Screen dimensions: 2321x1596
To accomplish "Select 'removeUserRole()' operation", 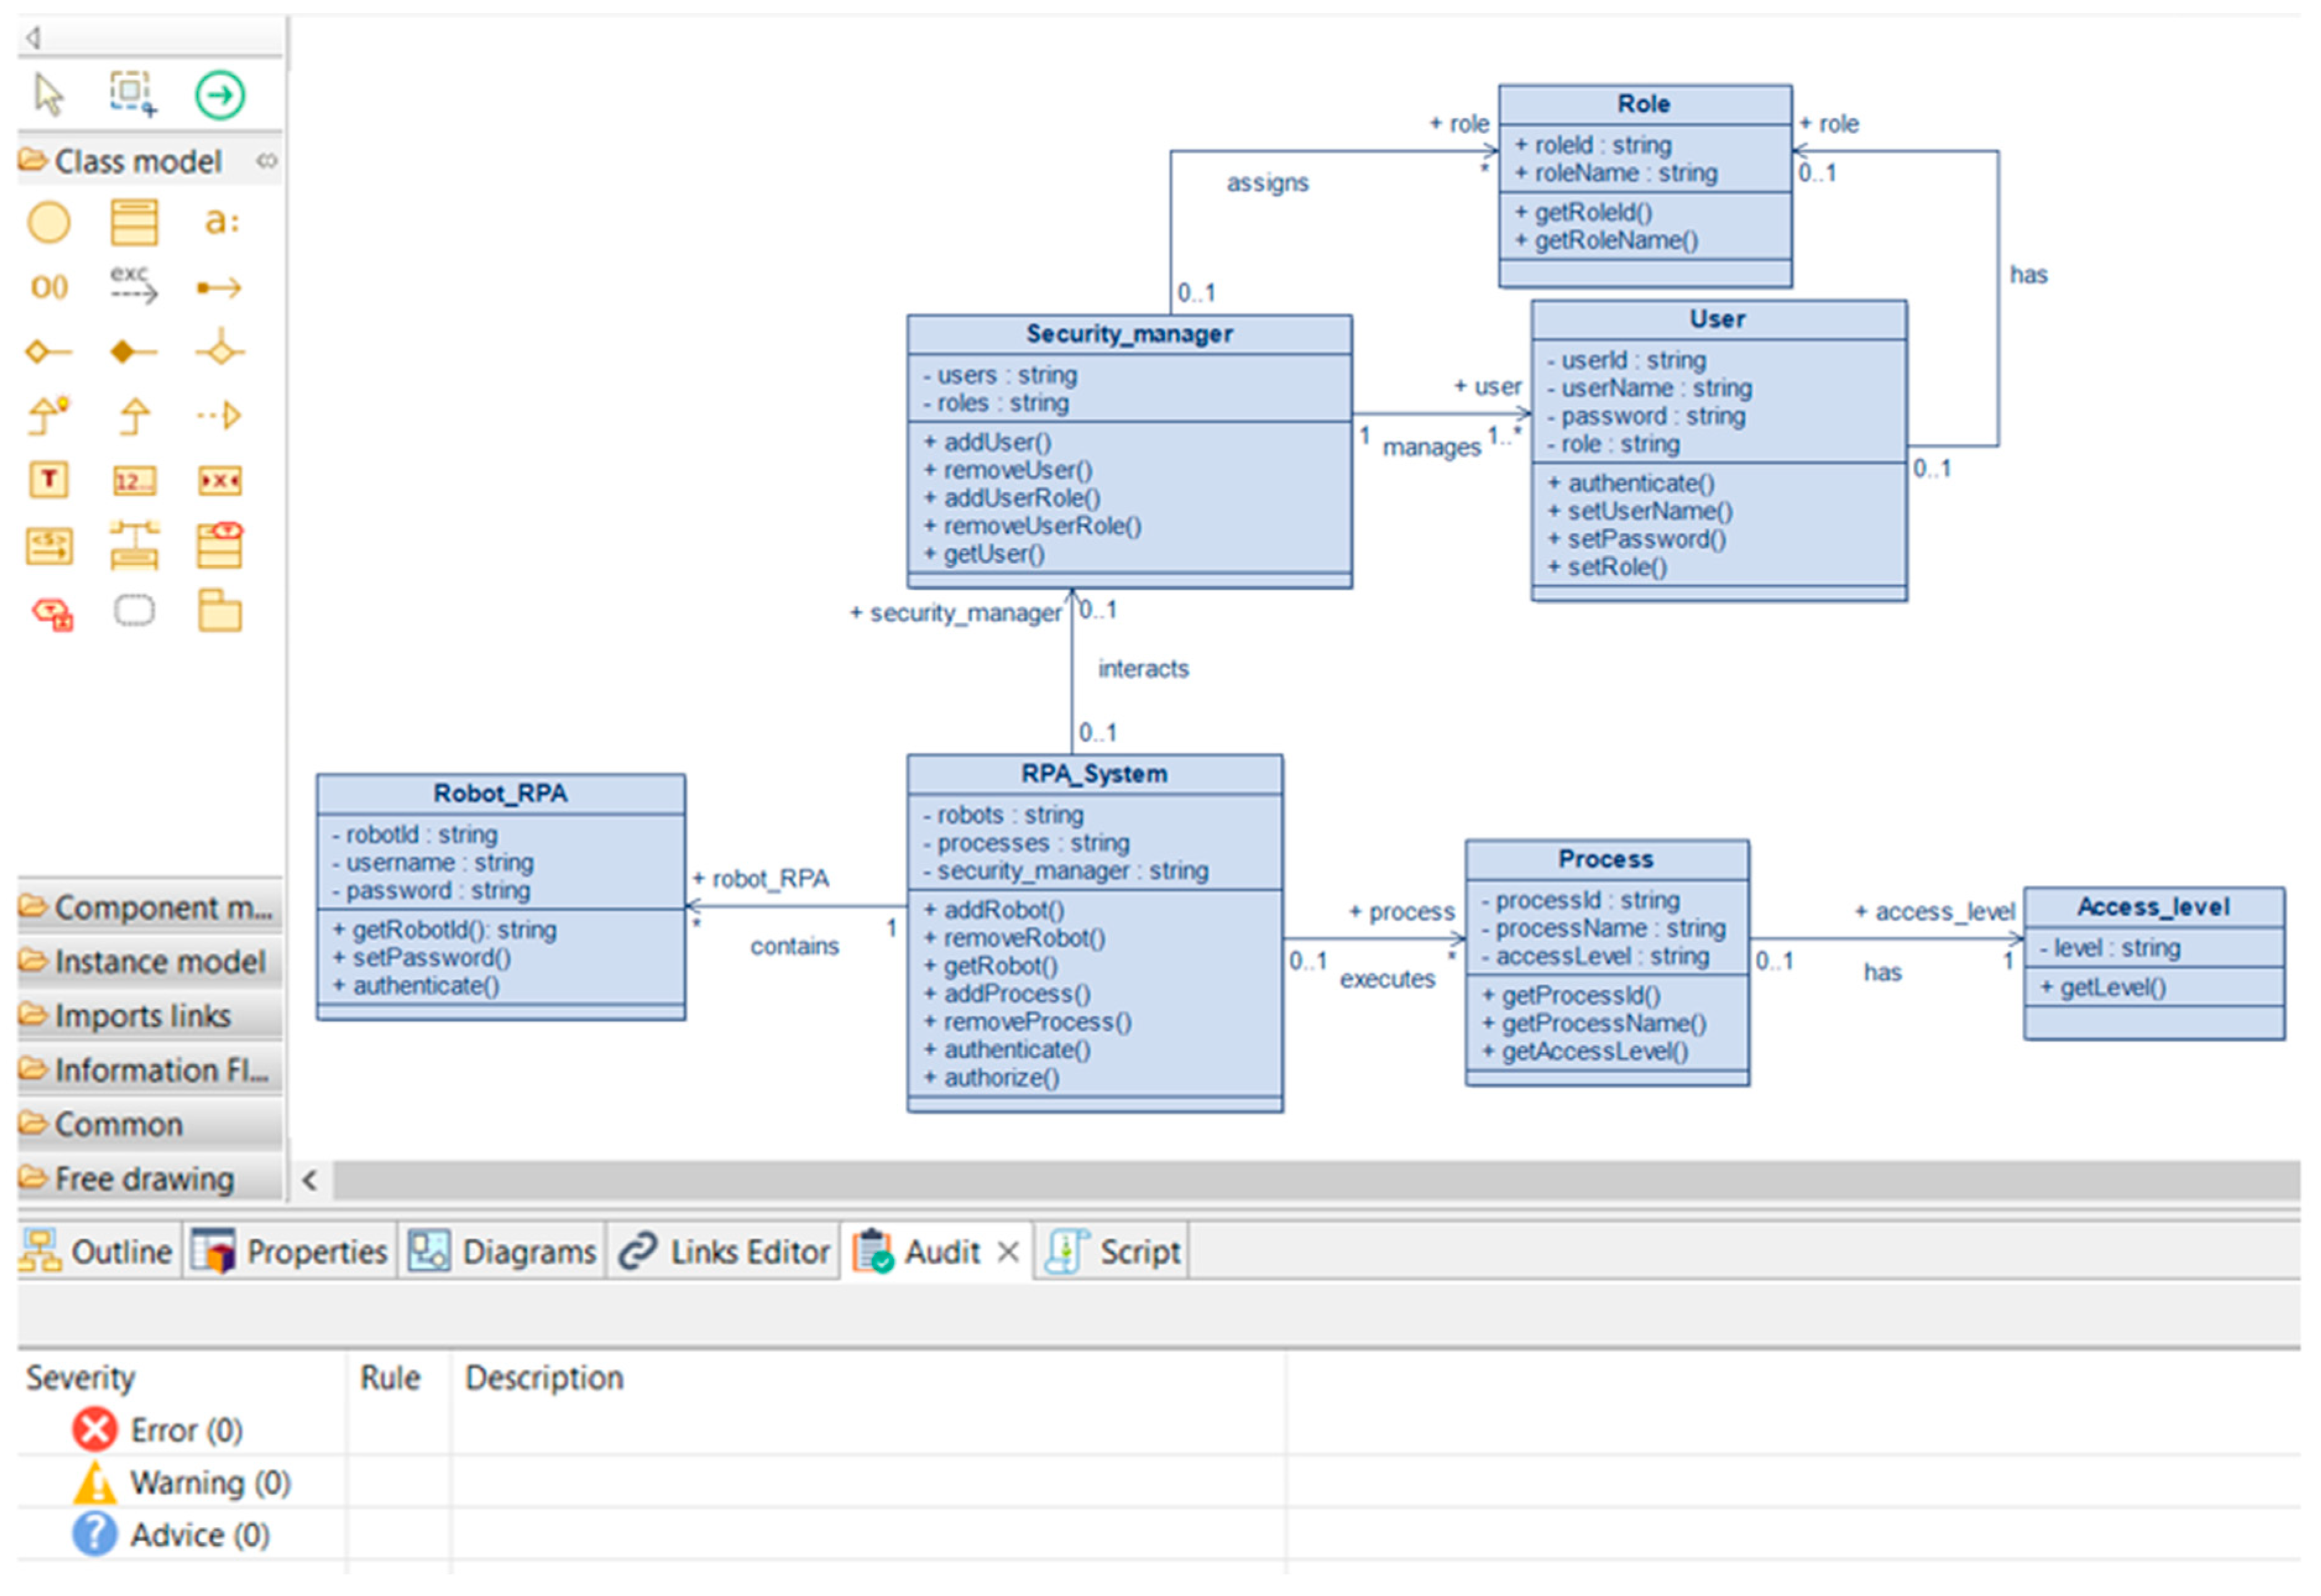I will coord(1033,526).
